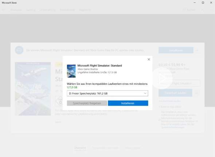Click the large Flight Simulator box art
Screen dimensions: 215x157
(33, 89)
